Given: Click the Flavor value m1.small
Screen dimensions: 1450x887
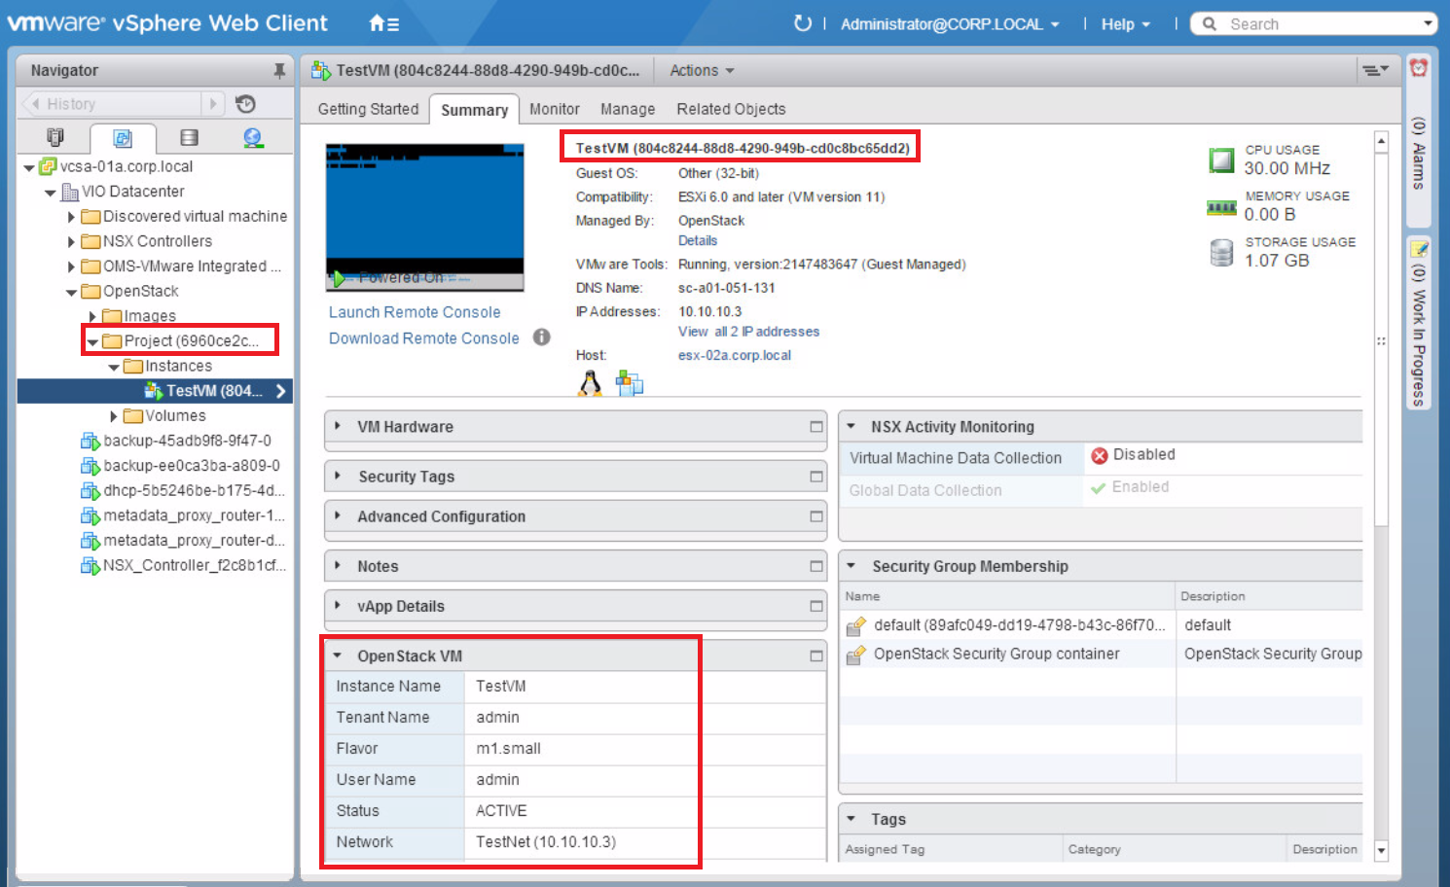Looking at the screenshot, I should tap(508, 748).
